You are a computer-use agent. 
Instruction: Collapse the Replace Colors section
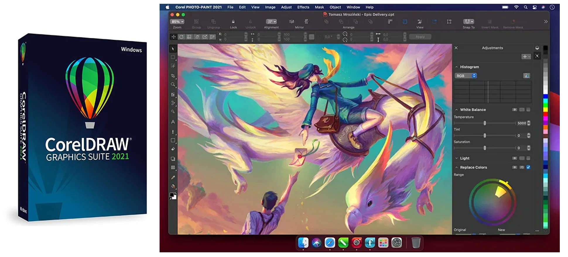tap(456, 167)
